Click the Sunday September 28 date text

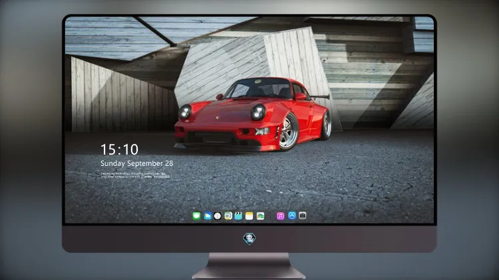(137, 163)
